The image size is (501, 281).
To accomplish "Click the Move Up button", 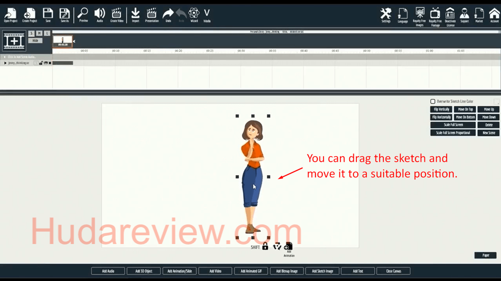I will click(489, 109).
